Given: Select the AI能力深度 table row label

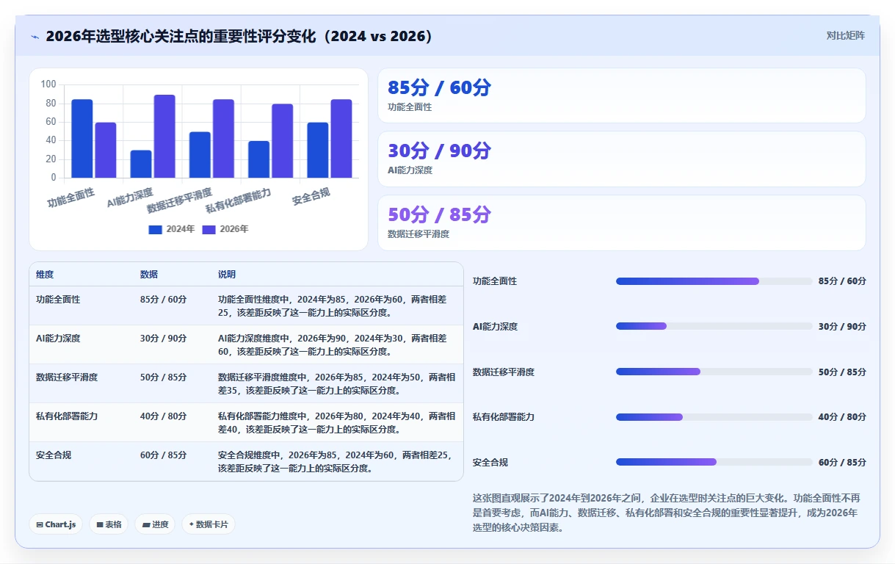Looking at the screenshot, I should 58,339.
